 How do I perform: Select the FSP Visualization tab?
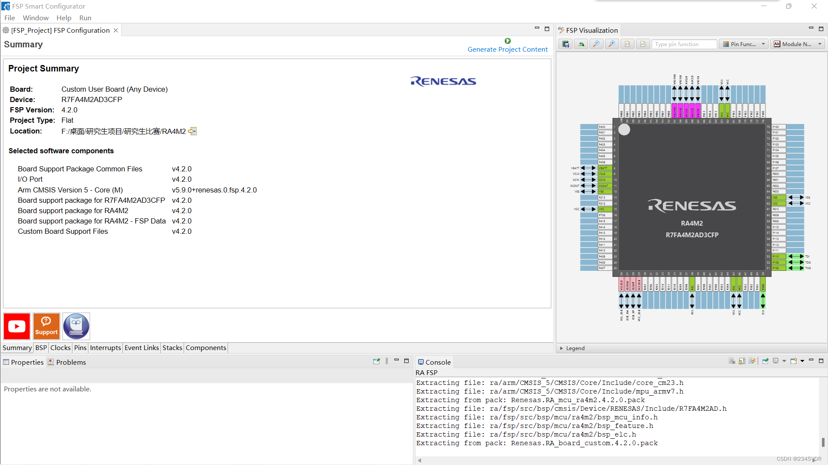[588, 31]
